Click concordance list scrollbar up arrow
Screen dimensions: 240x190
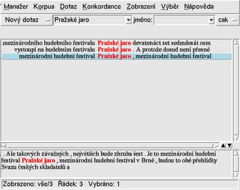pos(236,42)
